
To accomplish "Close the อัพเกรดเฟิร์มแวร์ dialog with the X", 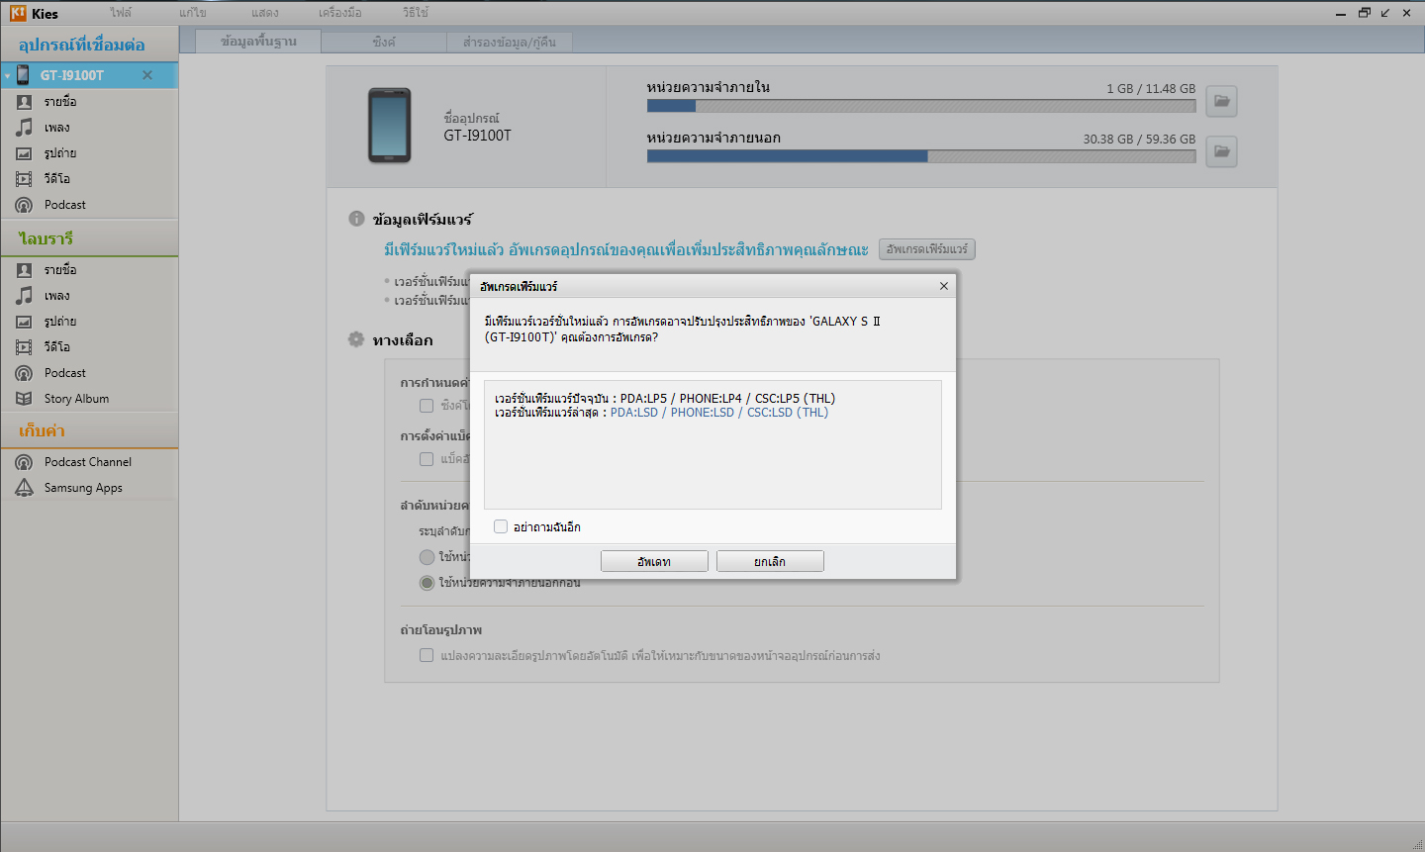I will [x=944, y=286].
